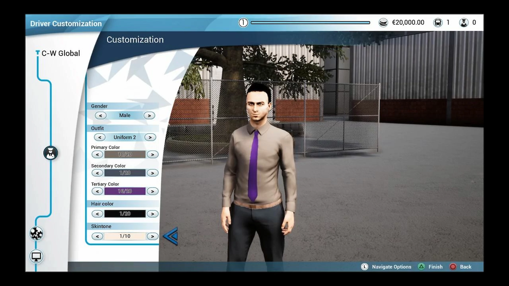Click the Finish button label

436,267
